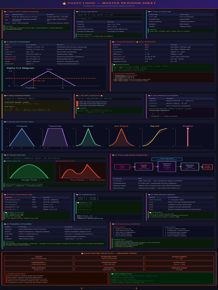Click the '1. Hard vs Soft vs Hybrid Computing' heading

coord(23,12)
